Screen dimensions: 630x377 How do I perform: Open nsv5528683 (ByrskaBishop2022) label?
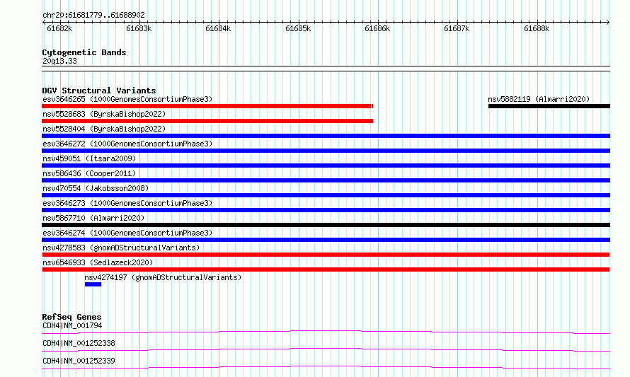[104, 114]
